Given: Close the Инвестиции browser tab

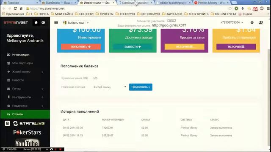Looking at the screenshot, I should pos(113,3).
